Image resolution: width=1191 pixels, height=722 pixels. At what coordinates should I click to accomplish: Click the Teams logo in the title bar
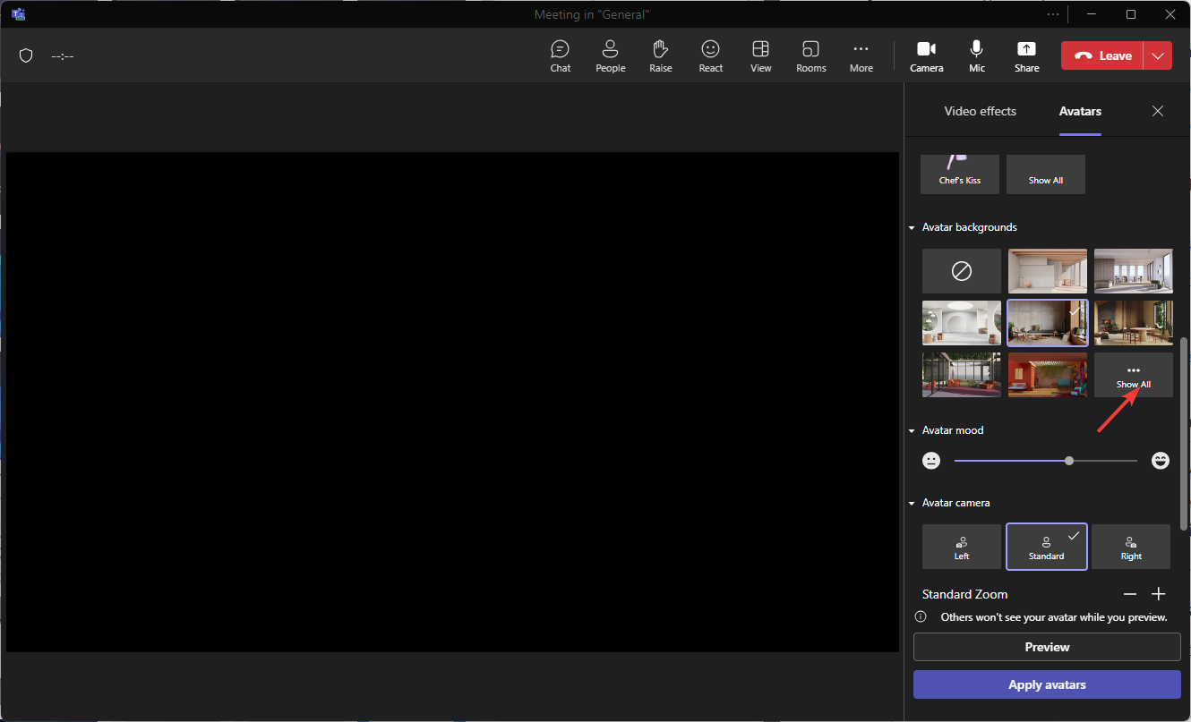coord(18,14)
